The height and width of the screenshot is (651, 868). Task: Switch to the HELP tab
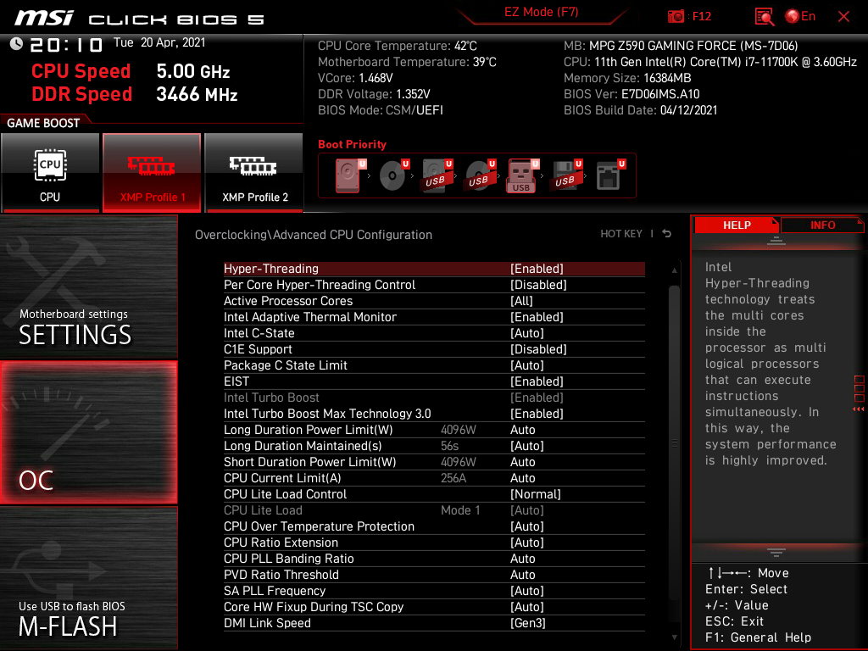[737, 225]
